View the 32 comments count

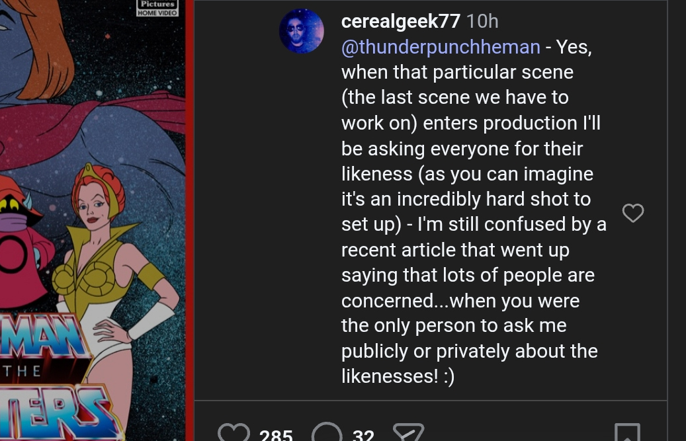click(363, 435)
